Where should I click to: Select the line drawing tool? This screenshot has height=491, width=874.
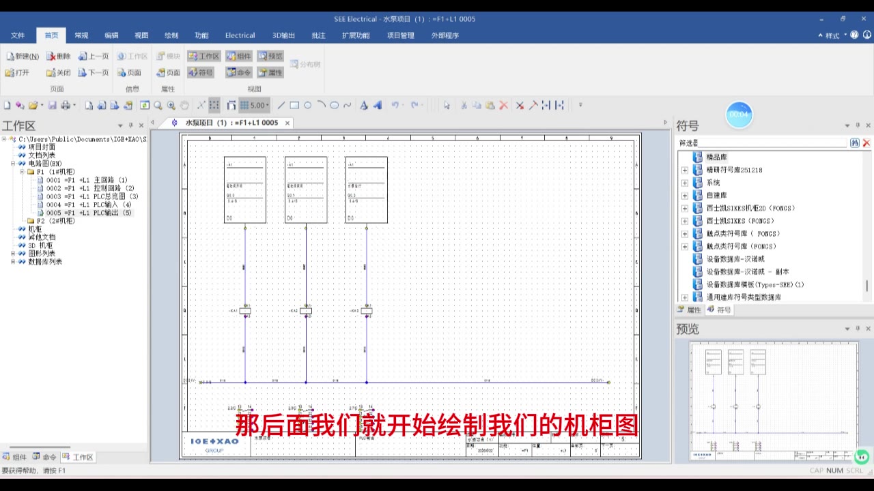click(281, 105)
